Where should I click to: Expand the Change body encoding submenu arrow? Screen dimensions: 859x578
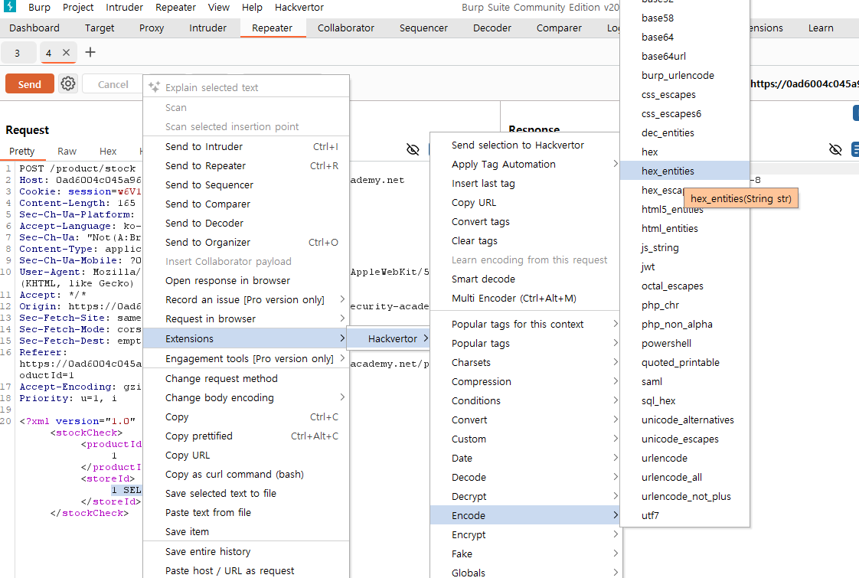click(342, 397)
